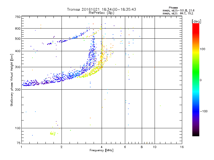Click y-axis tick label '750'
214x160 pixels.
click(18, 17)
